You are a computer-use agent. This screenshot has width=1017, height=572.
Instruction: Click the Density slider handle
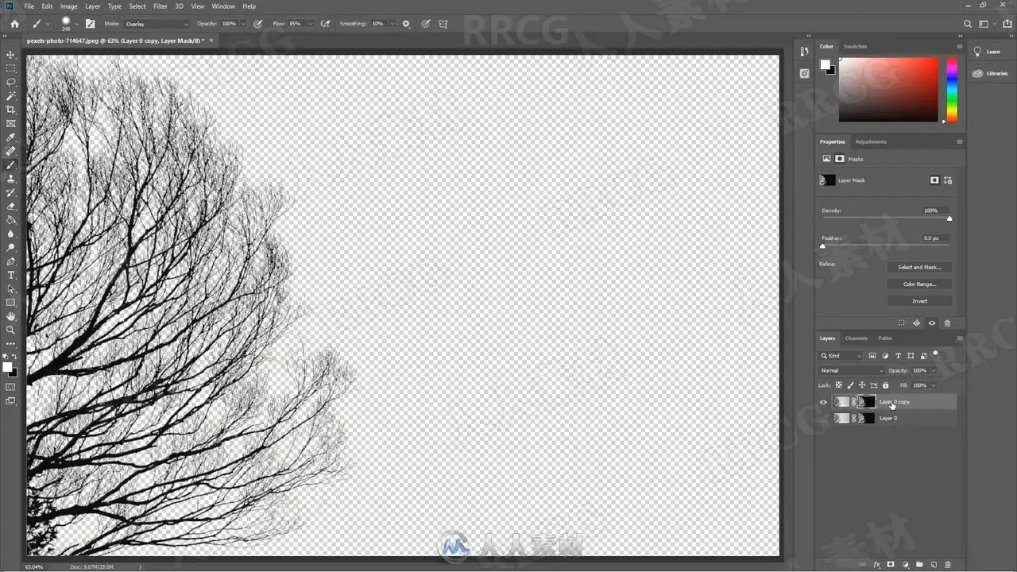tap(949, 218)
